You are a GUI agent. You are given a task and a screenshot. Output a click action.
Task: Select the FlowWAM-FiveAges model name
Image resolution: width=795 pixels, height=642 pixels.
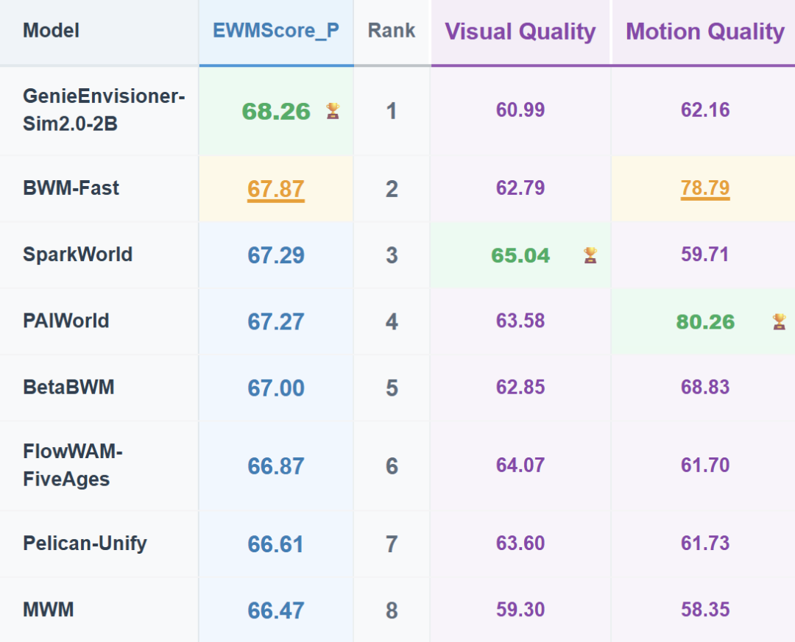click(x=72, y=466)
